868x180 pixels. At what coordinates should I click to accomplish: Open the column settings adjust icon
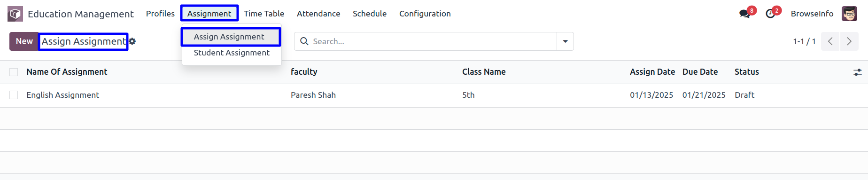[x=858, y=72]
